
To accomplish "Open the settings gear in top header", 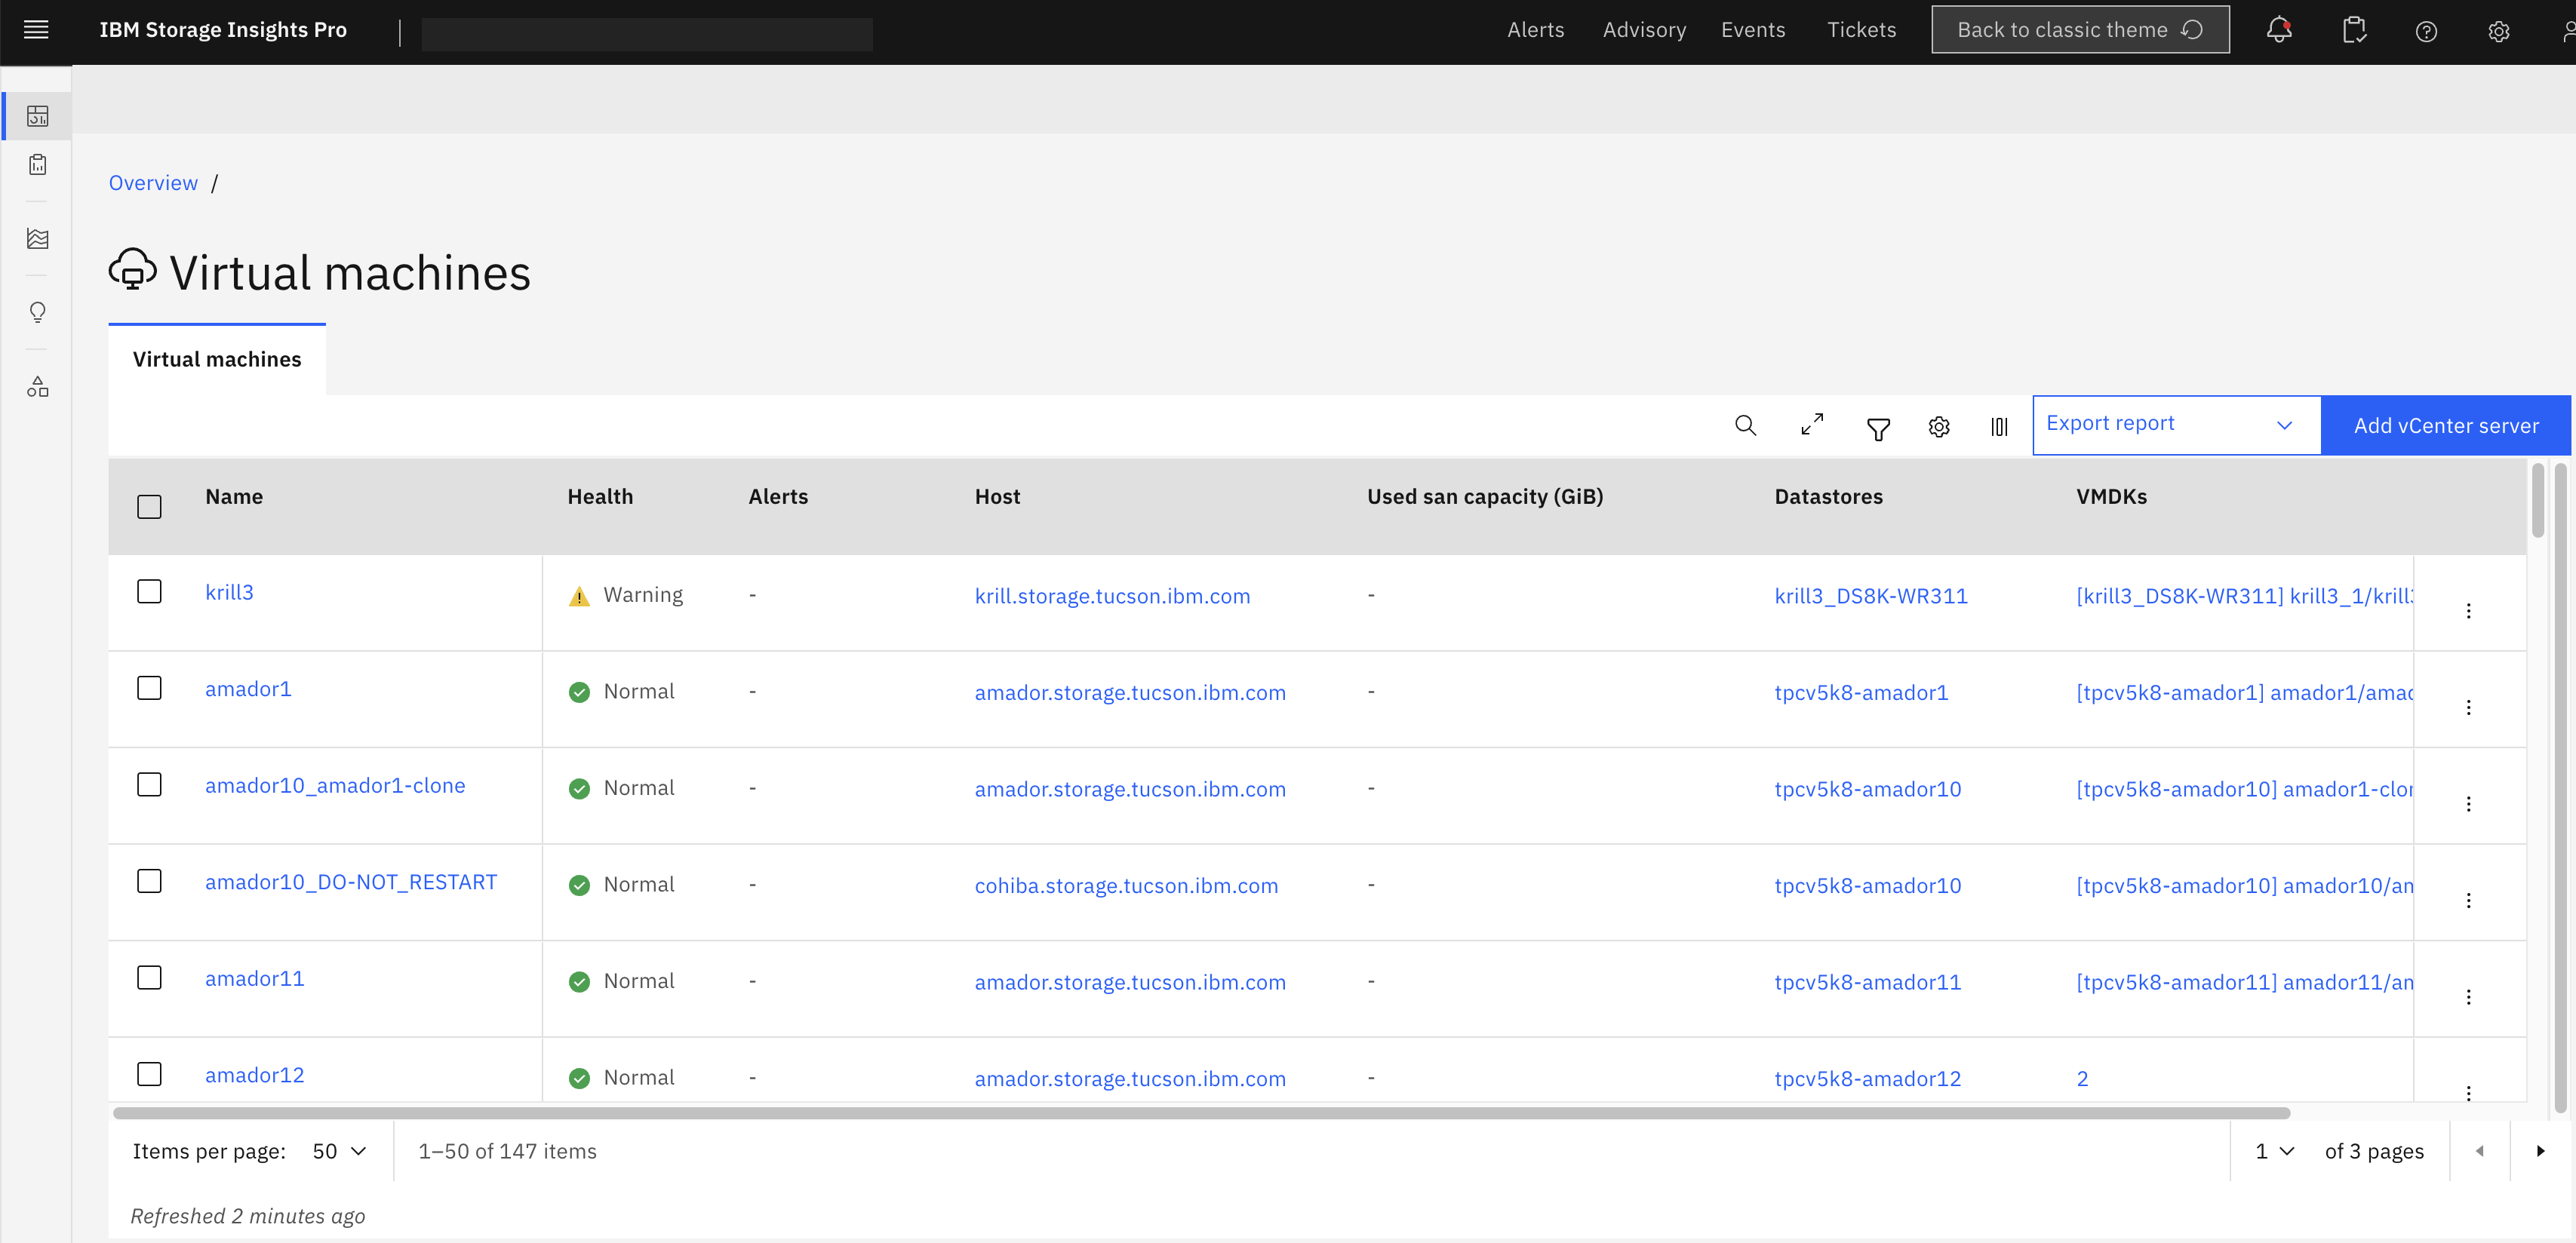I will pyautogui.click(x=2498, y=31).
